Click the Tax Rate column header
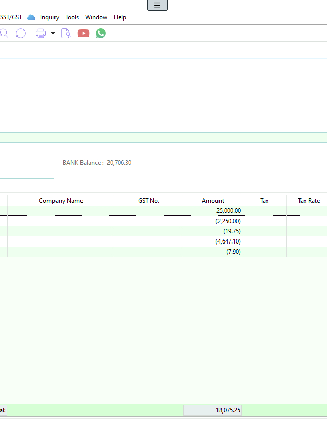327x437 pixels. pyautogui.click(x=309, y=201)
